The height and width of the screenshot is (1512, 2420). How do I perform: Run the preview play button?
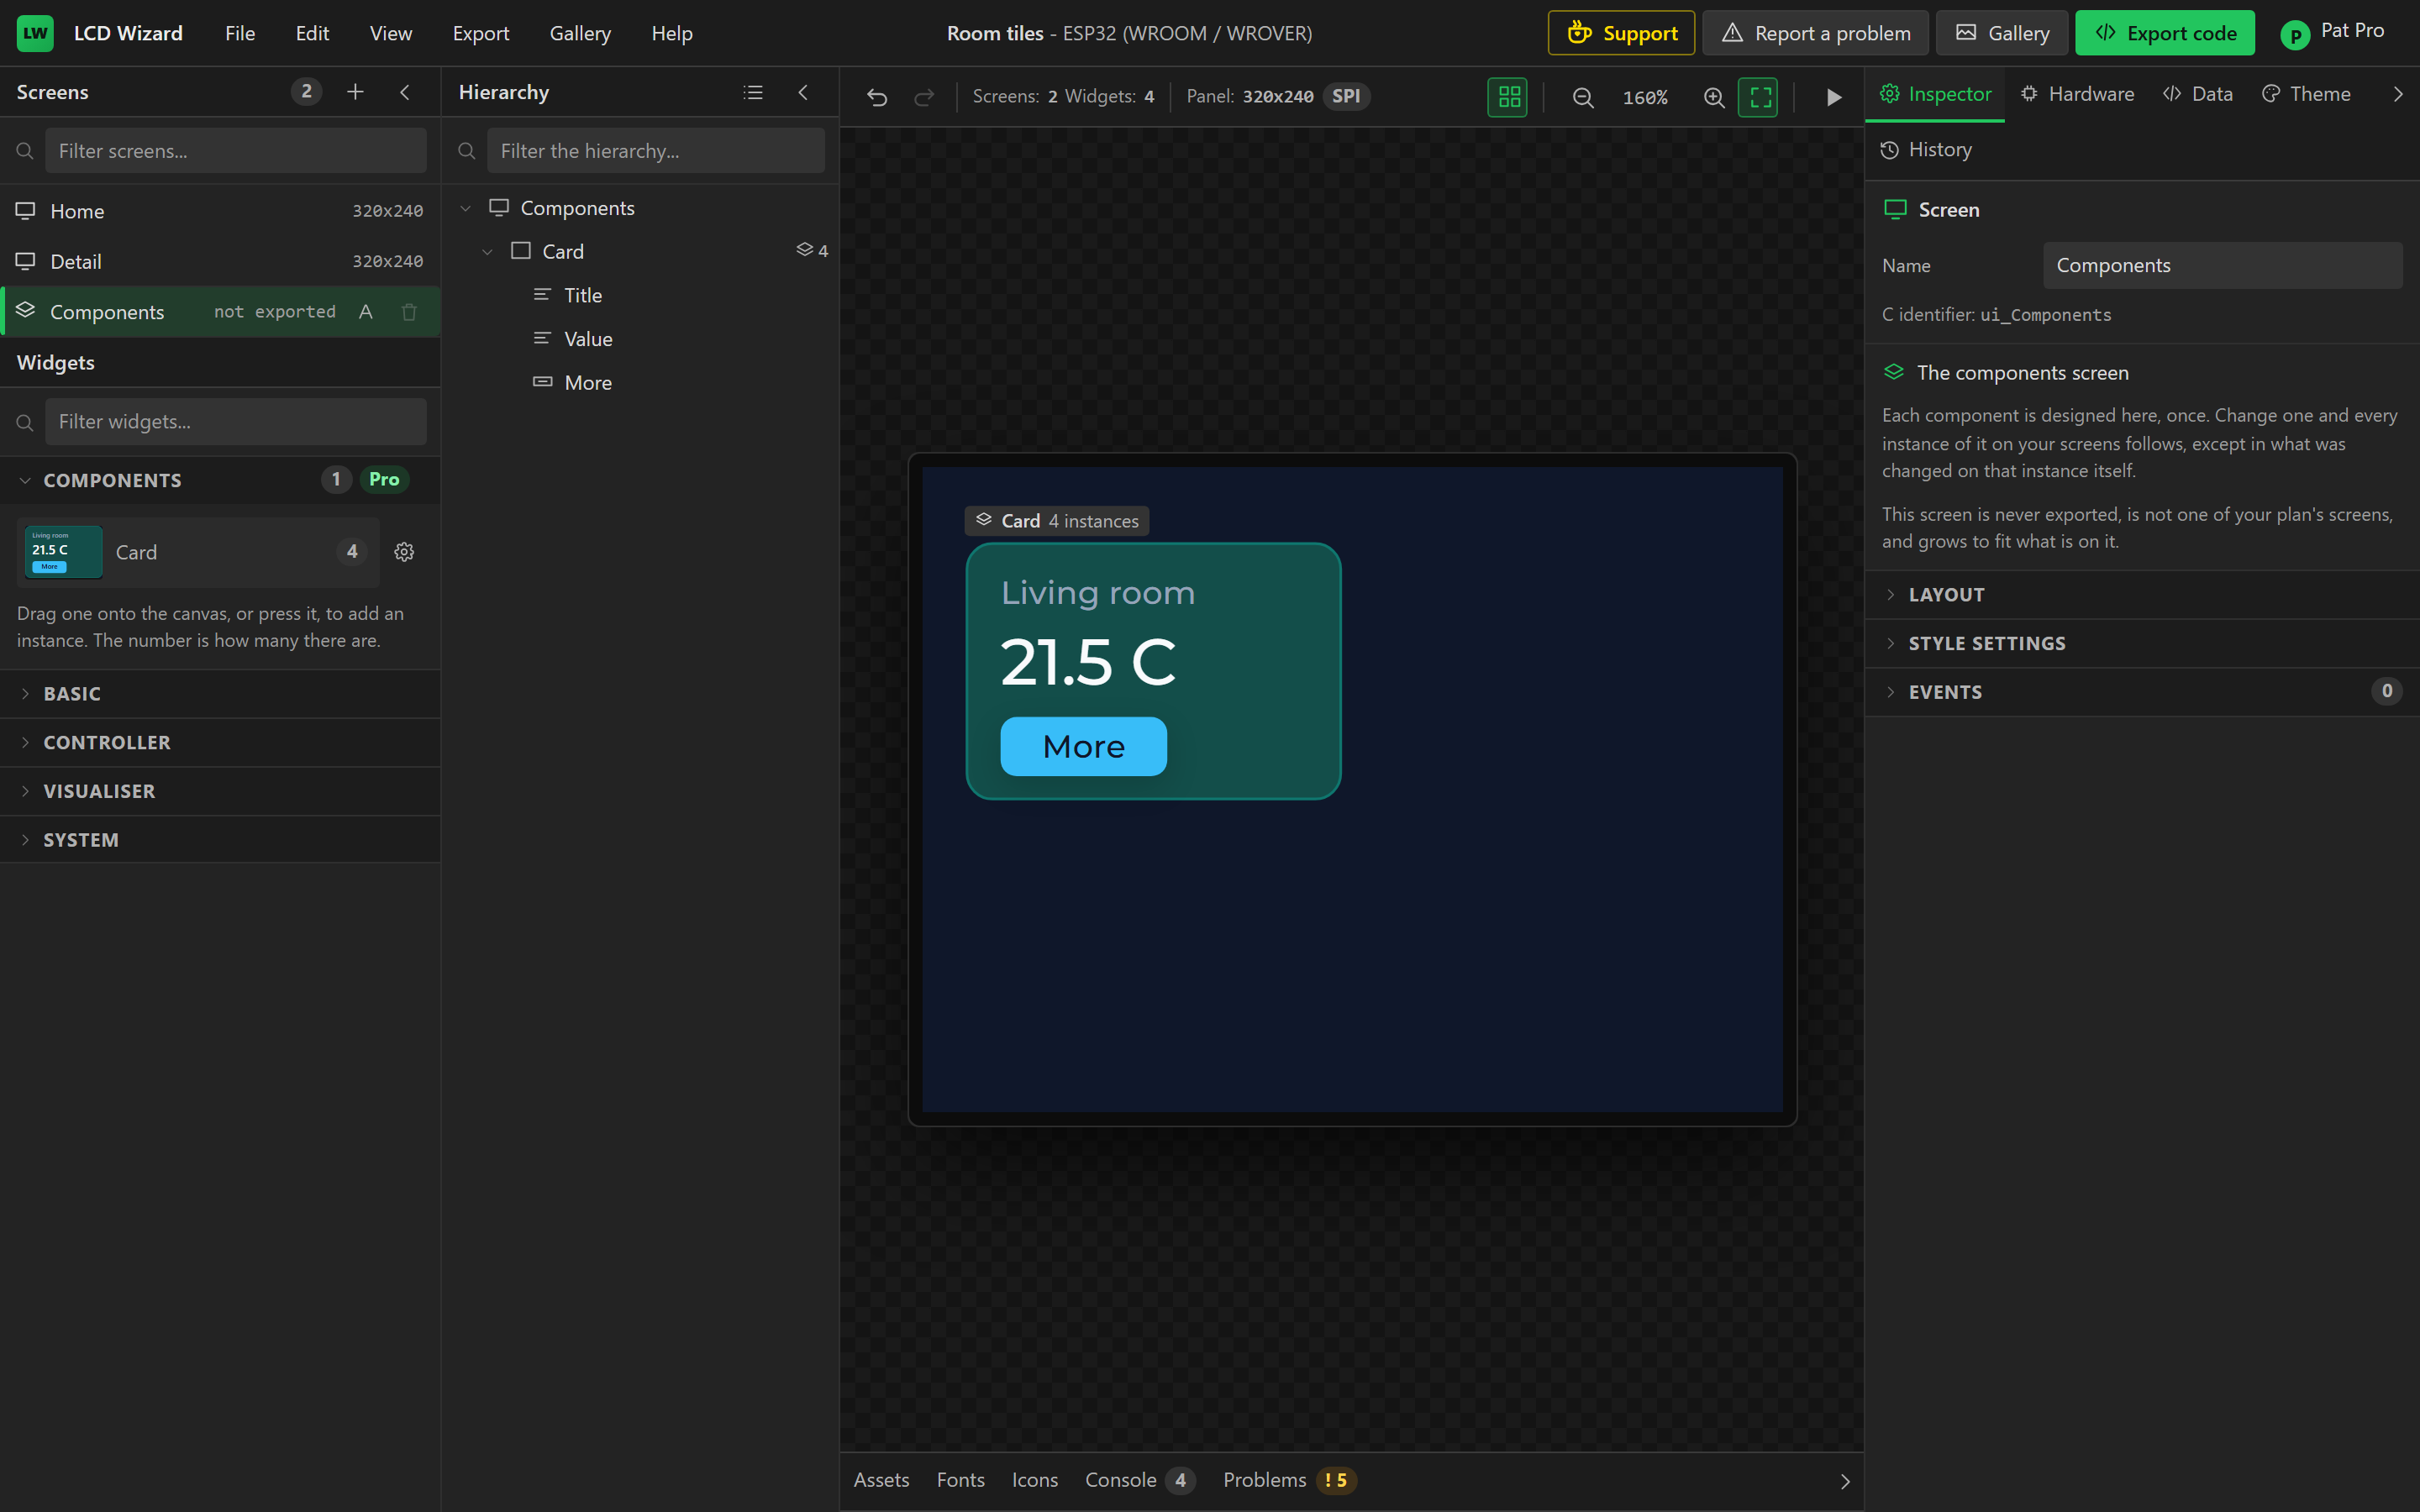[x=1833, y=97]
